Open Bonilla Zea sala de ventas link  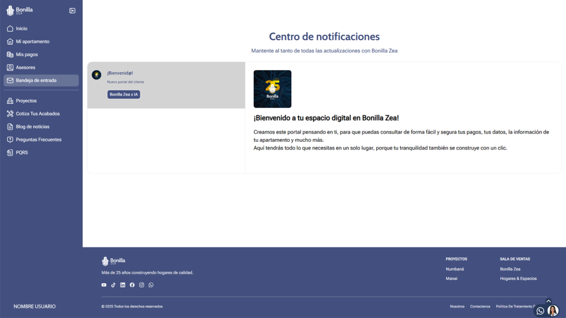[510, 269]
